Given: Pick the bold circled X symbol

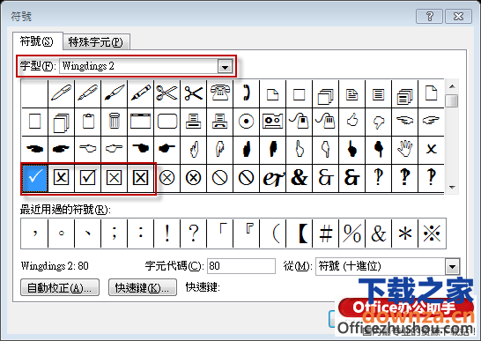Looking at the screenshot, I should 193,178.
